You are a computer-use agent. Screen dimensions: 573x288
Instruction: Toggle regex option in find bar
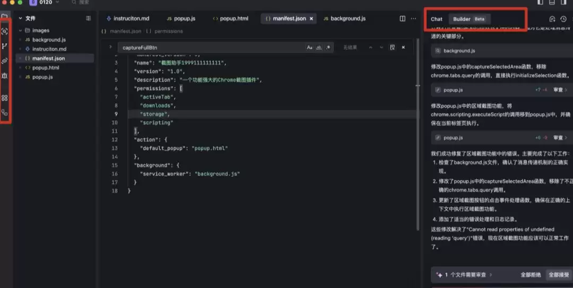tap(328, 48)
